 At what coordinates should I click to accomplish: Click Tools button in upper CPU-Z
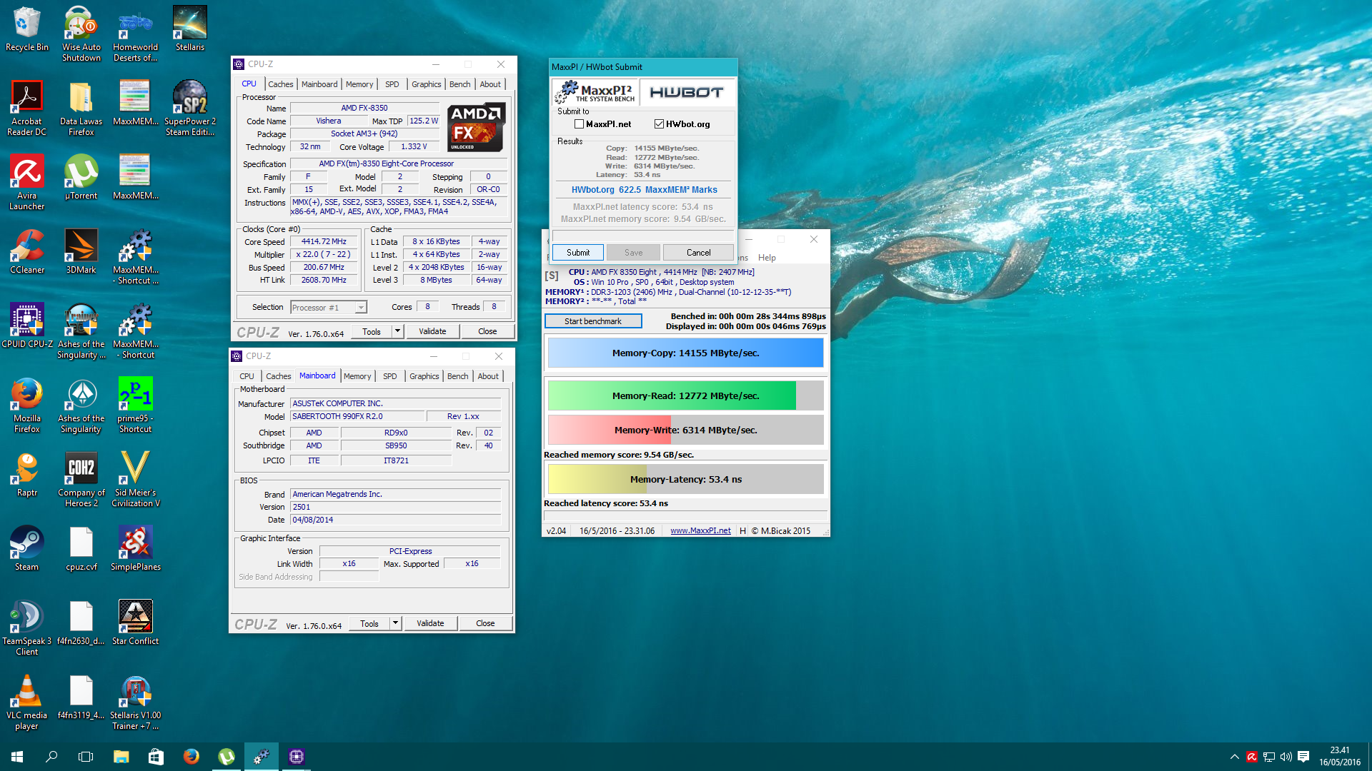[x=371, y=331]
